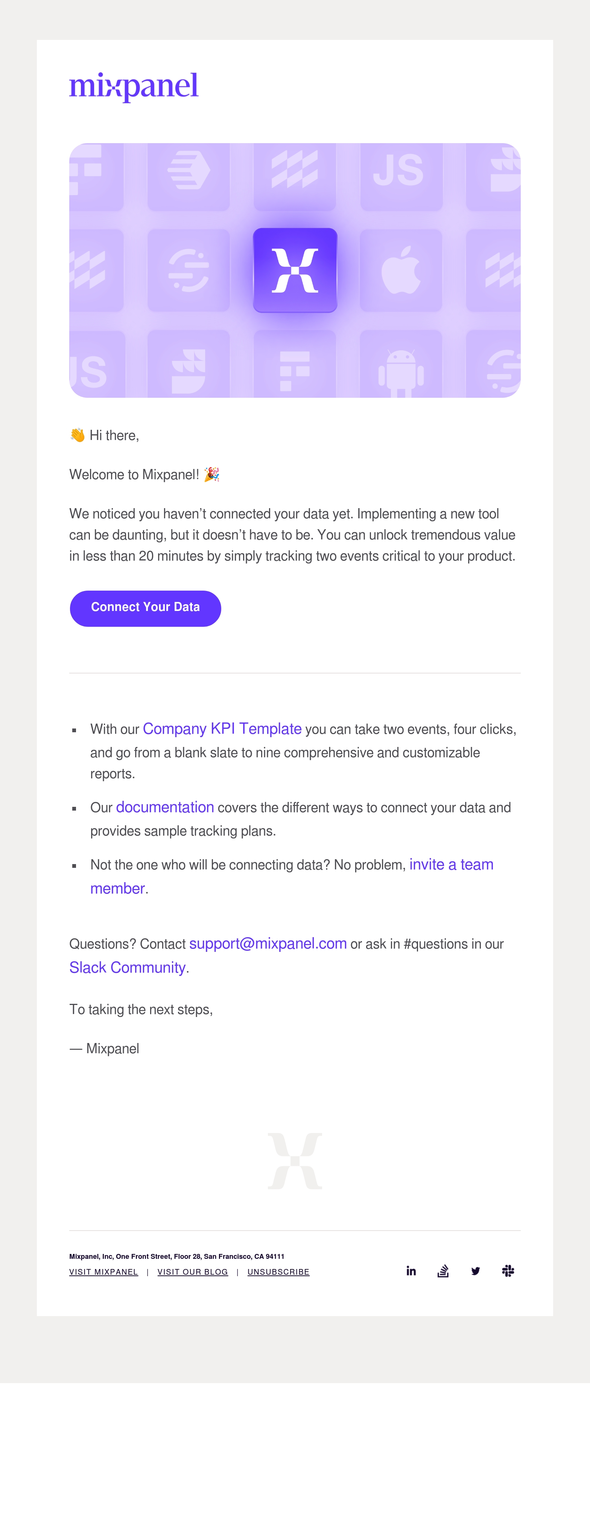Click the Apple logo tile in banner
The width and height of the screenshot is (590, 1521).
click(401, 270)
